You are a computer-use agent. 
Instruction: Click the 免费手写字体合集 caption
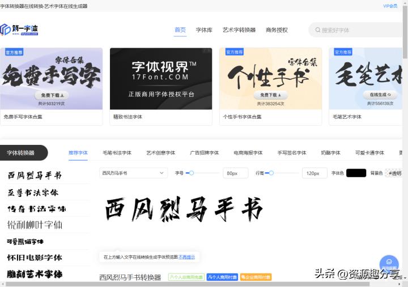coord(23,117)
